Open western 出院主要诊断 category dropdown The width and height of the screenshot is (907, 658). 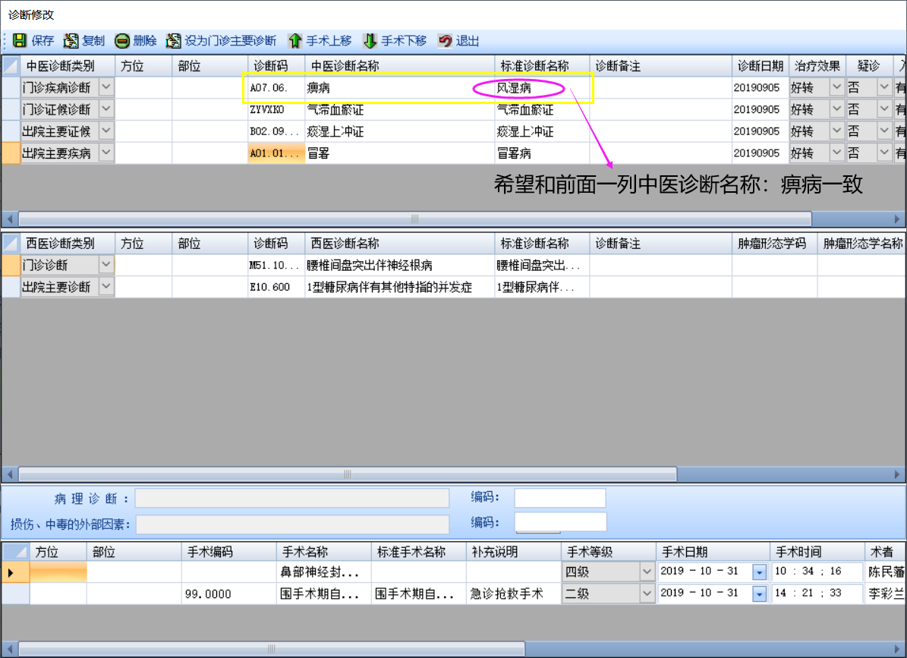(106, 287)
